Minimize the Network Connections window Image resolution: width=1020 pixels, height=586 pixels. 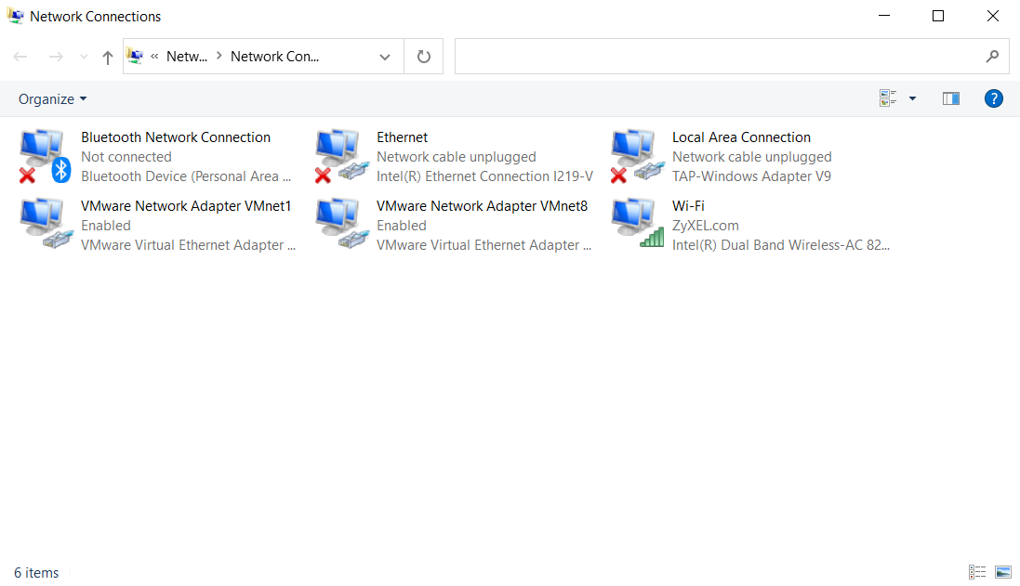tap(884, 16)
